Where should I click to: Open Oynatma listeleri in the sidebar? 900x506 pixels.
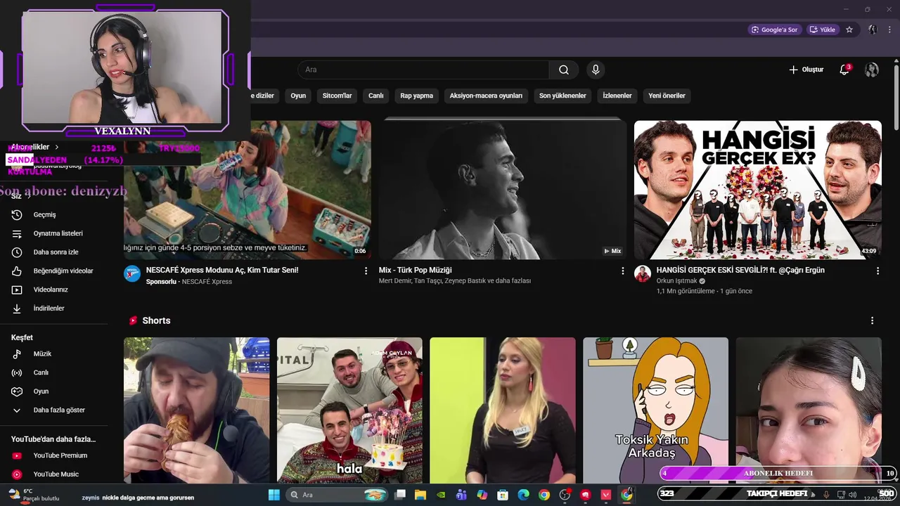coord(55,233)
